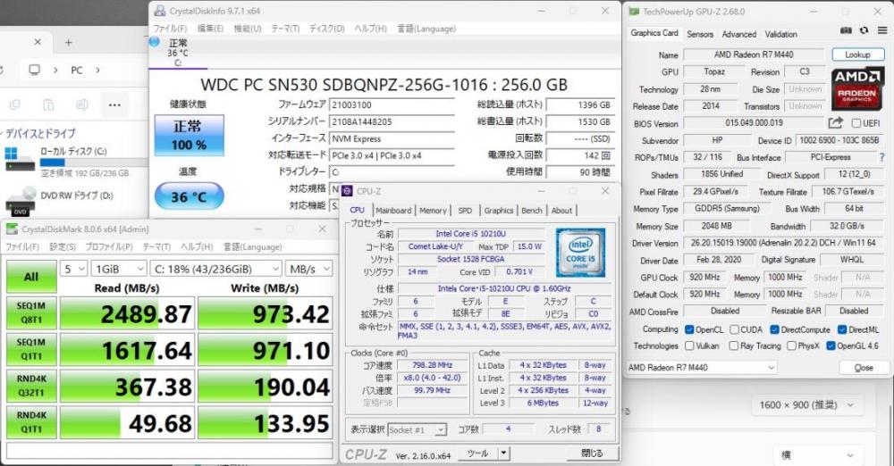Click the empty status field below CrystalDiskMark results
This screenshot has height=466, width=894.
click(169, 451)
